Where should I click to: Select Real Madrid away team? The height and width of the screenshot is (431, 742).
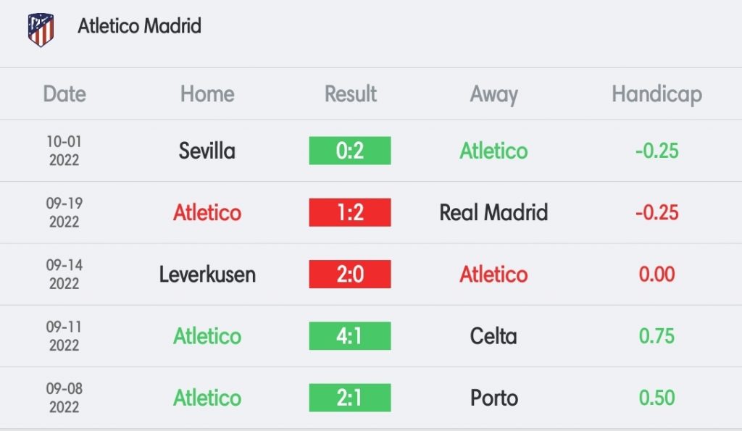[x=493, y=212]
